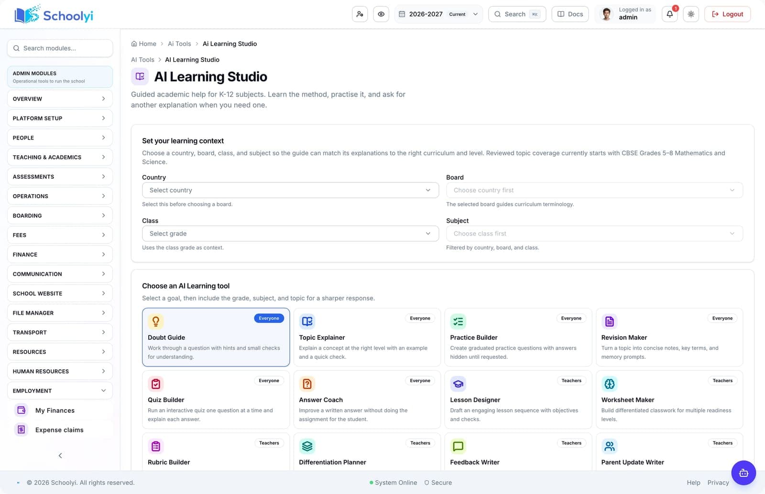Image resolution: width=765 pixels, height=494 pixels.
Task: Select the Worksheet Maker brain icon
Action: click(x=609, y=384)
